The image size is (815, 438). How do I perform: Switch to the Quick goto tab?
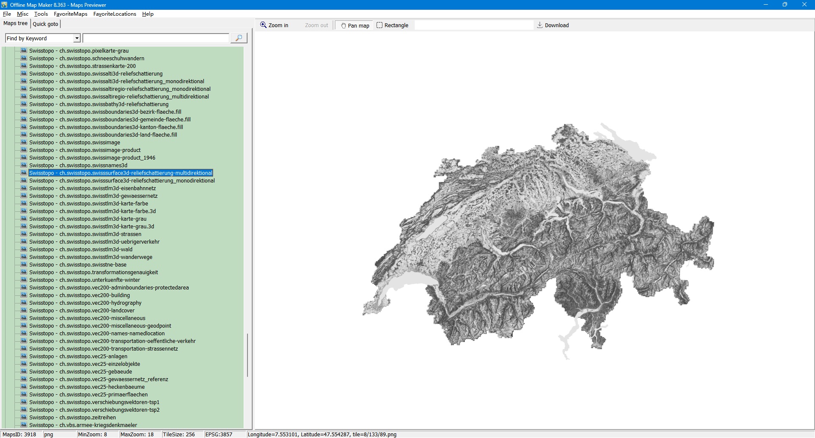pos(45,24)
